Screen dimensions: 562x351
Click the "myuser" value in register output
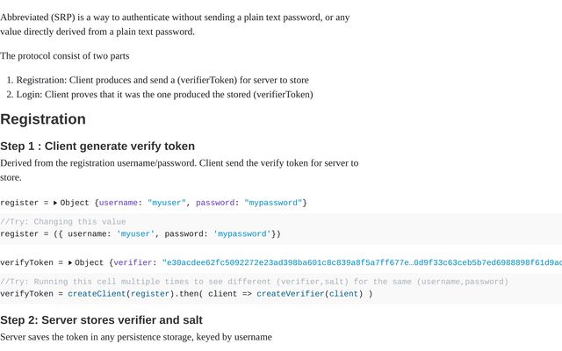click(167, 203)
